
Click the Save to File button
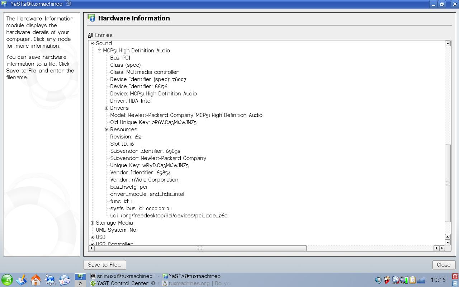pyautogui.click(x=105, y=265)
